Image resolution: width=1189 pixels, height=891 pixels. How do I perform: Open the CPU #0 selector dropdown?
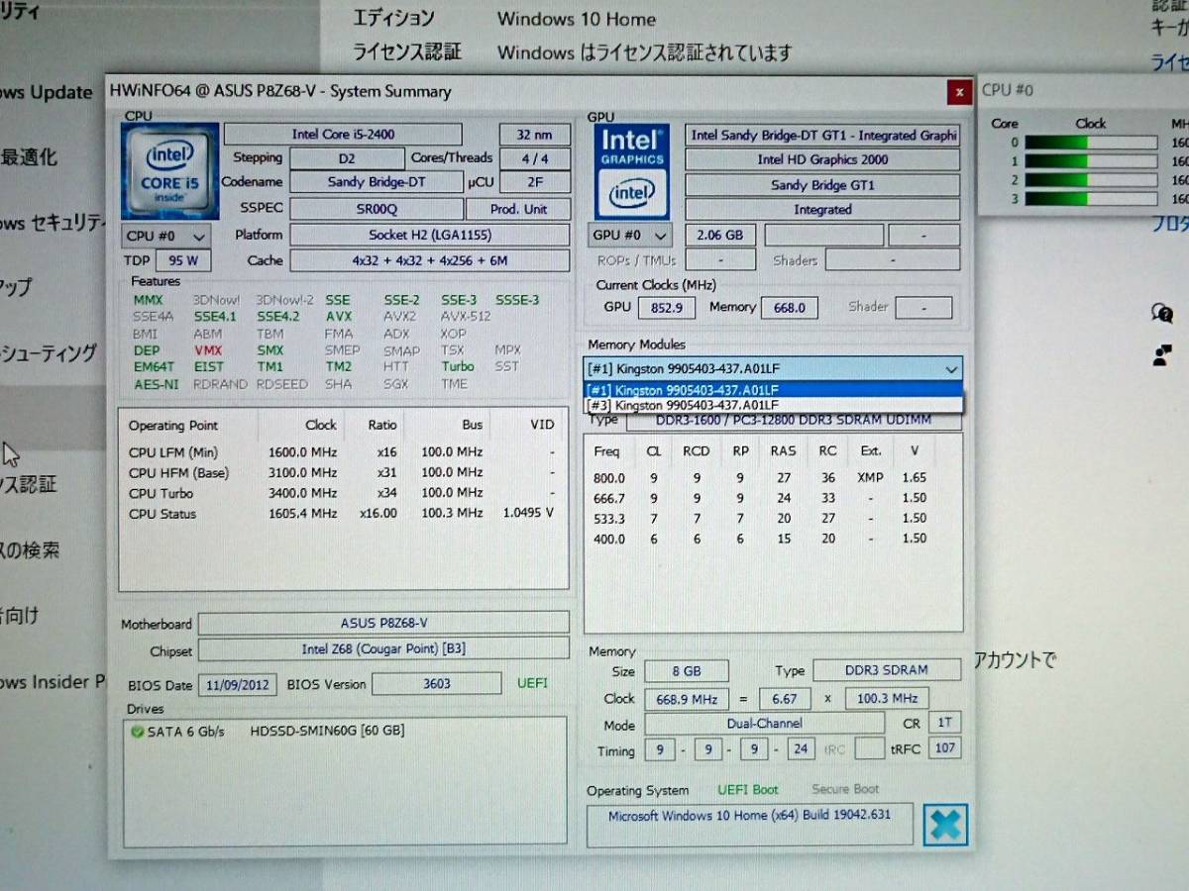(x=166, y=237)
